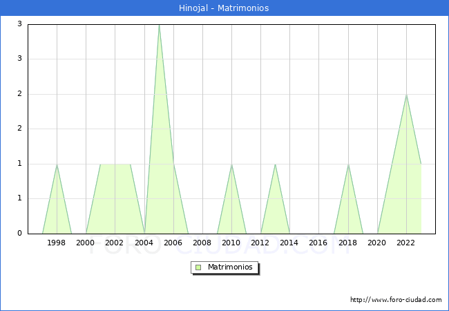Screen dimensions: 449x311
Task: Select the 2016 x-axis label
Action: pos(318,243)
